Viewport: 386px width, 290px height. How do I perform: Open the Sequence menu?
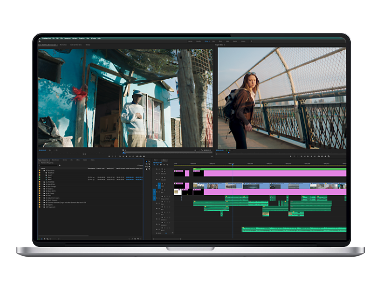pyautogui.click(x=65, y=37)
